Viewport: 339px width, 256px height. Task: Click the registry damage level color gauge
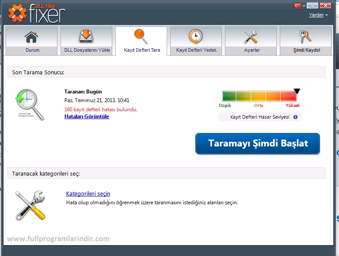point(259,96)
